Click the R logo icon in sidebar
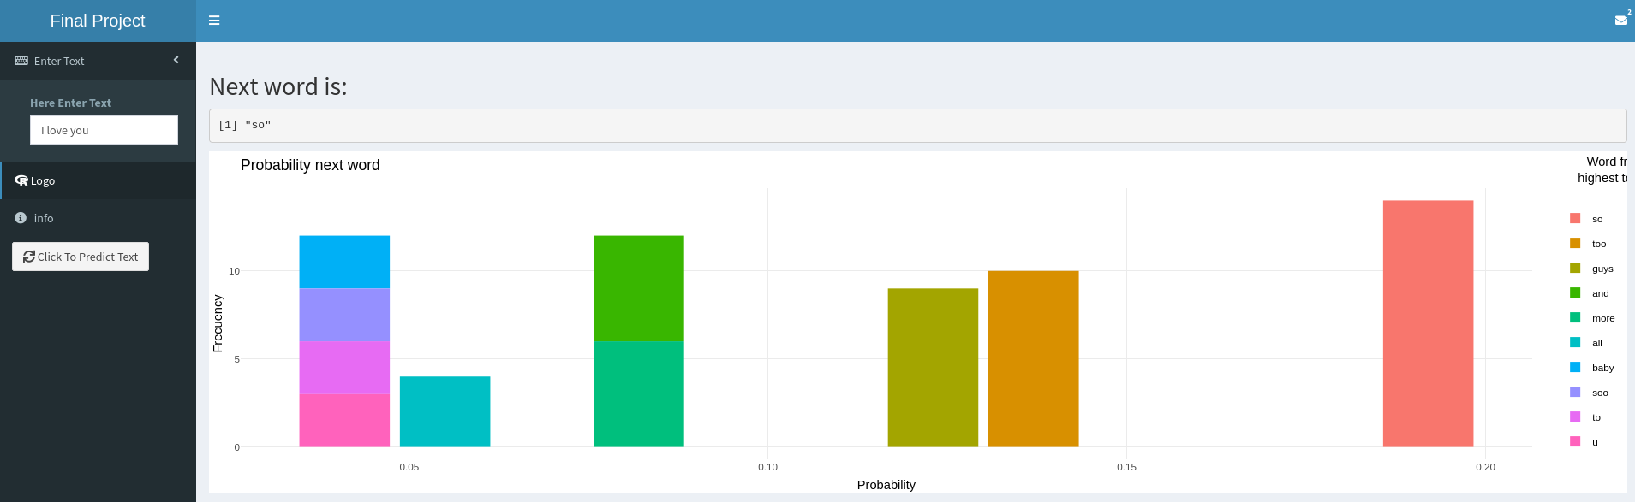The image size is (1635, 502). [21, 180]
